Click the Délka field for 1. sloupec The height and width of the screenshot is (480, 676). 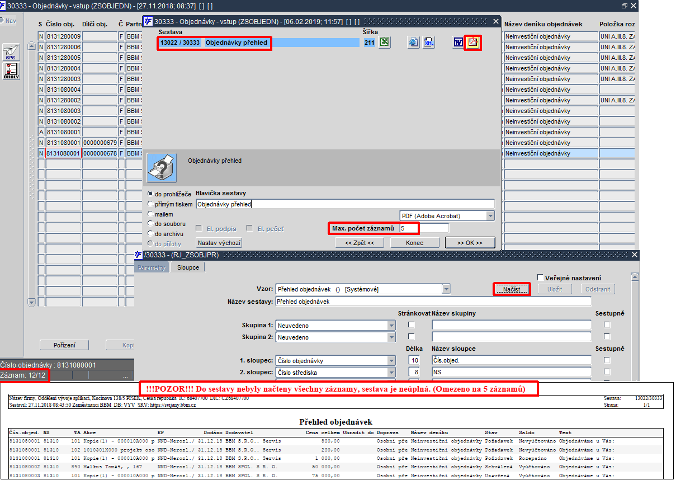[x=414, y=360]
